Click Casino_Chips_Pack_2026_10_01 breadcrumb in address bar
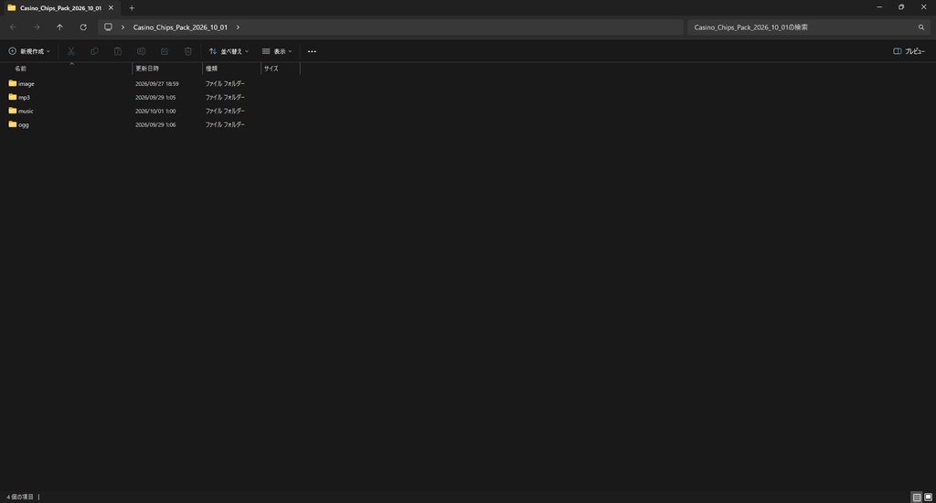936x503 pixels. pyautogui.click(x=180, y=27)
